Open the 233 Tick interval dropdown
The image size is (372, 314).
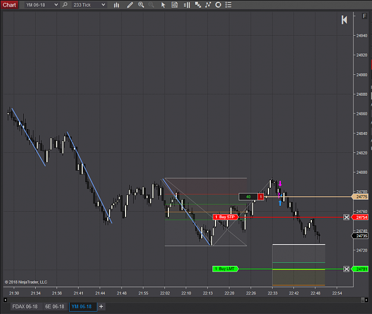(x=89, y=5)
